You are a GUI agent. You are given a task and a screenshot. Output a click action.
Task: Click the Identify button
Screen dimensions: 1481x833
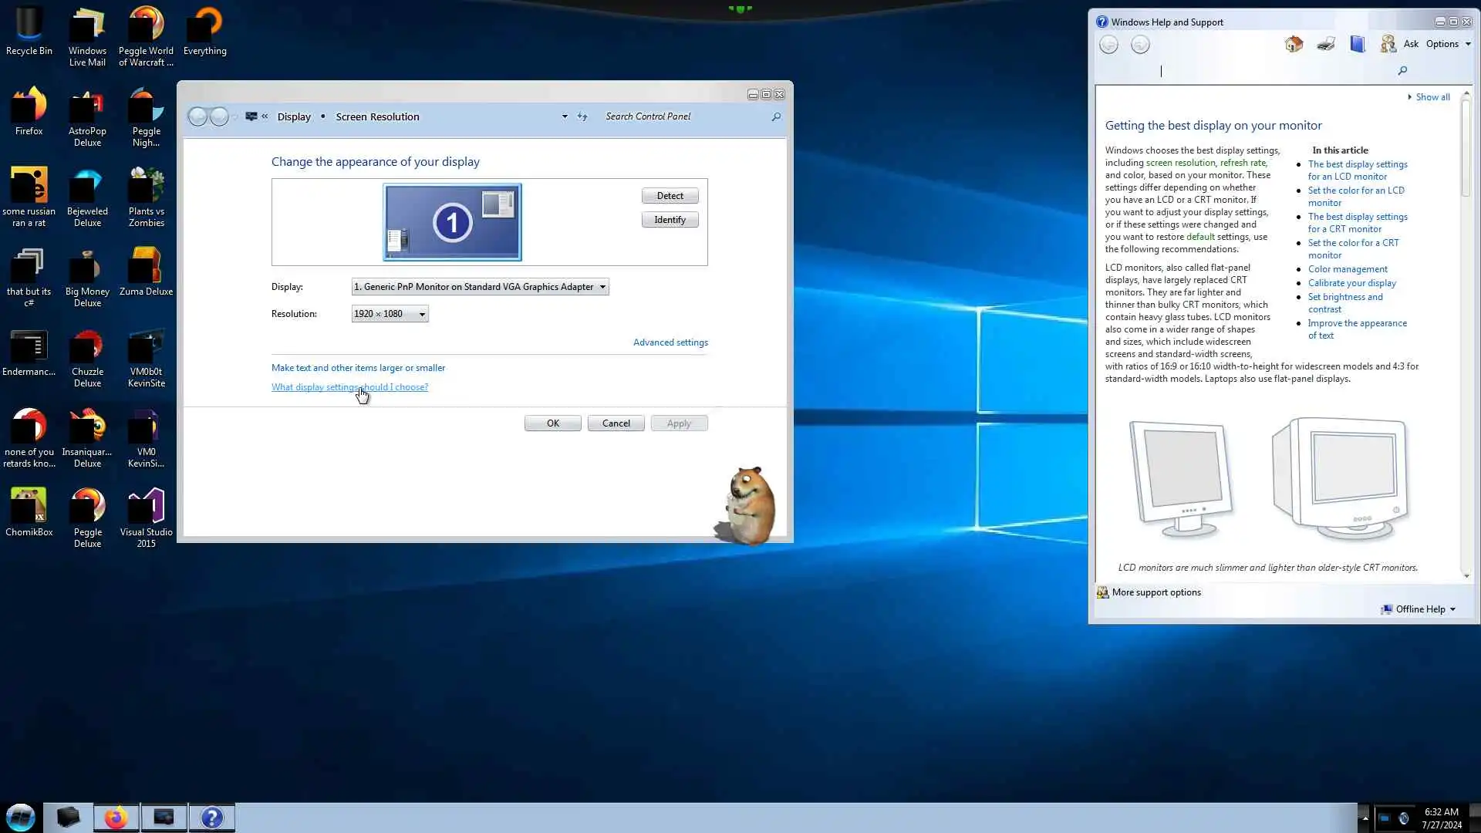pyautogui.click(x=670, y=220)
